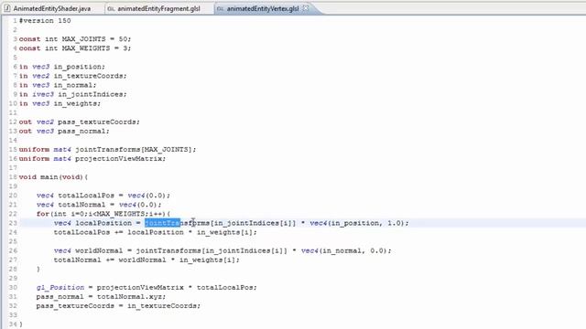Click the Java file icon on AnimatedEntityShader tab
586x329 pixels.
click(x=7, y=8)
